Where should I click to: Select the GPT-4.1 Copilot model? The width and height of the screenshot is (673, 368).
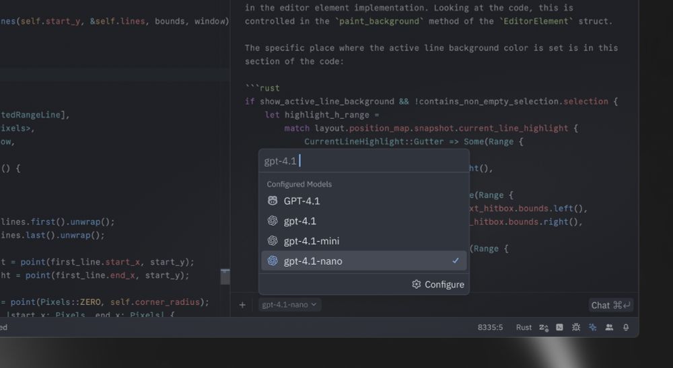363,201
